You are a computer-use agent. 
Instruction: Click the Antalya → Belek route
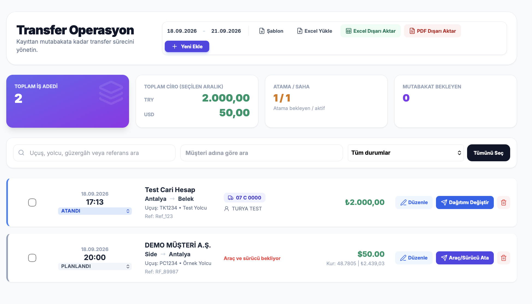169,199
